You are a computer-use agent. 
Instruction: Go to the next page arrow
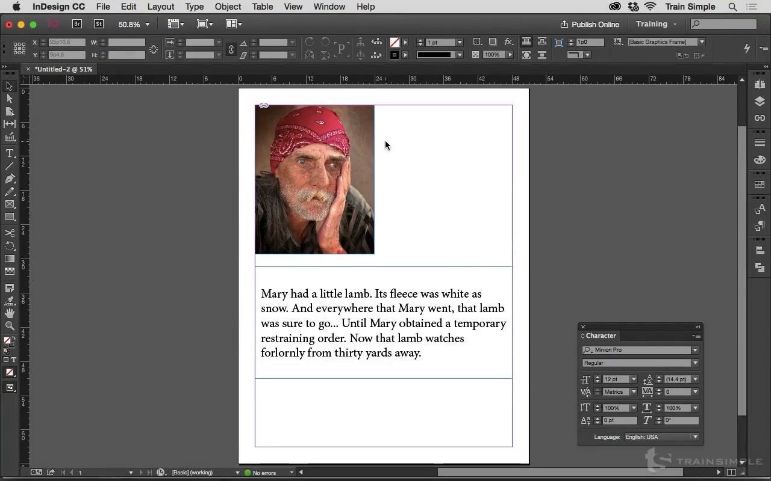click(x=141, y=473)
